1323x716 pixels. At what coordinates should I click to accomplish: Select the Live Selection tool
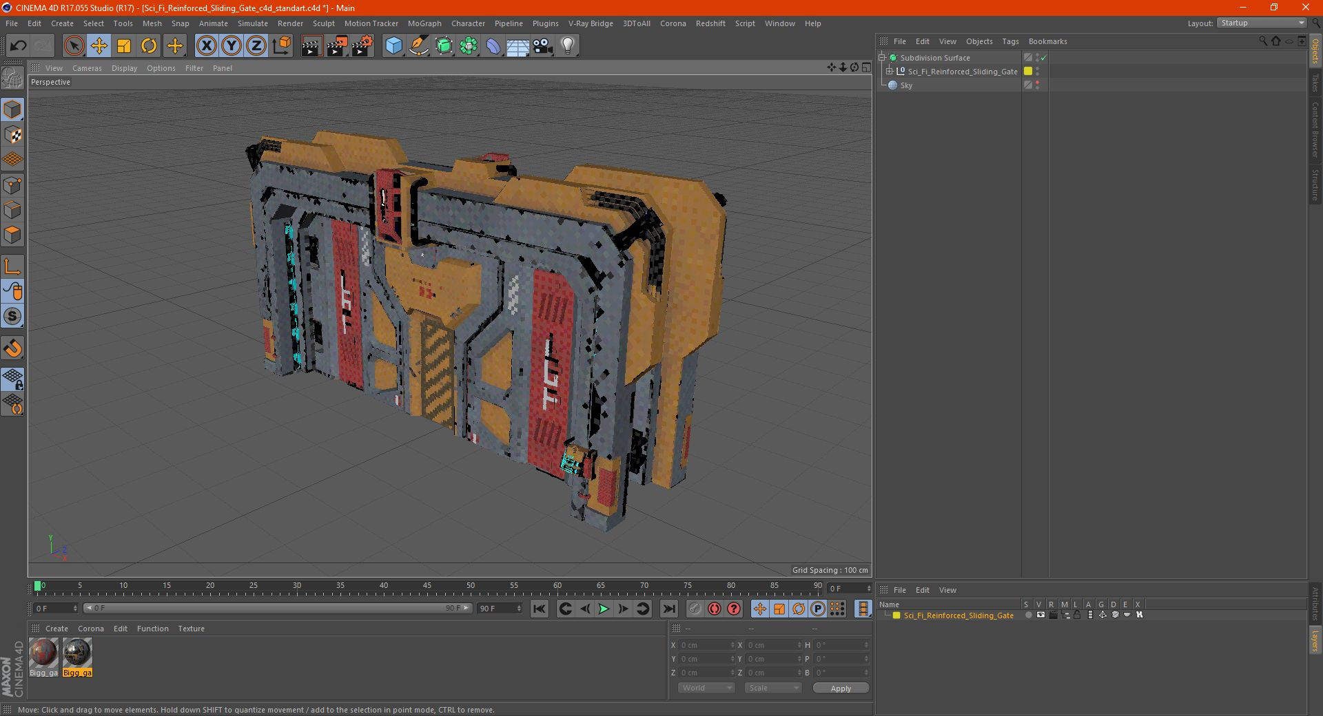click(x=74, y=46)
